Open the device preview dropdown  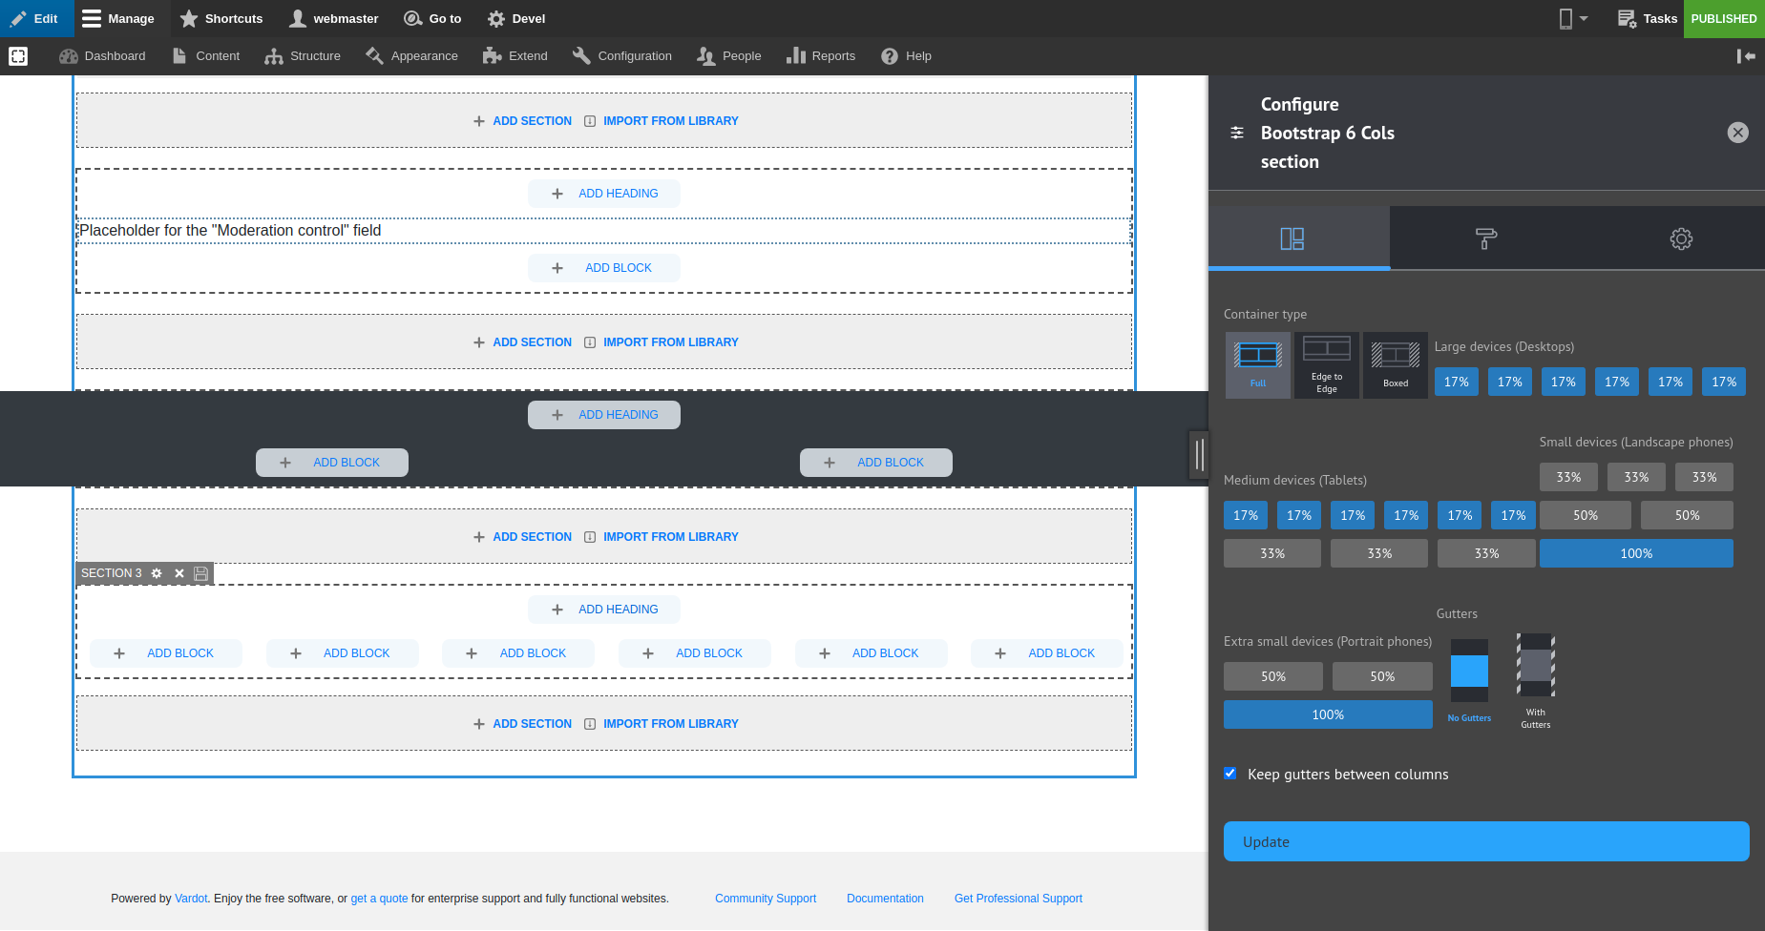click(x=1571, y=18)
